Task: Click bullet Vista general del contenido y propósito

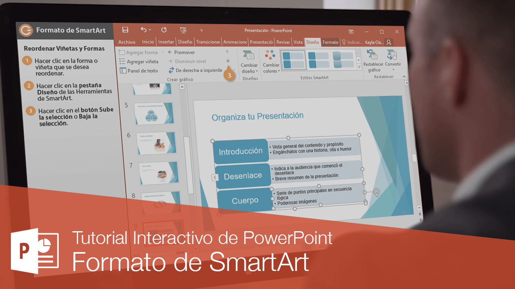Action: pyautogui.click(x=307, y=145)
